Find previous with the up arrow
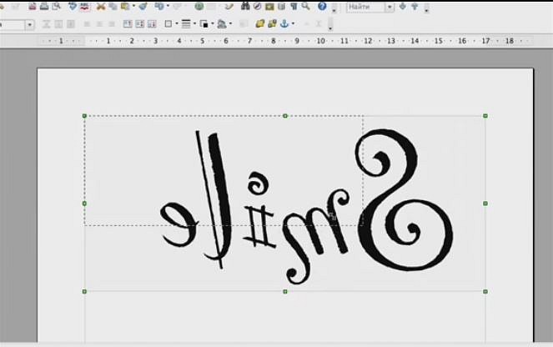The width and height of the screenshot is (553, 347). tap(415, 6)
